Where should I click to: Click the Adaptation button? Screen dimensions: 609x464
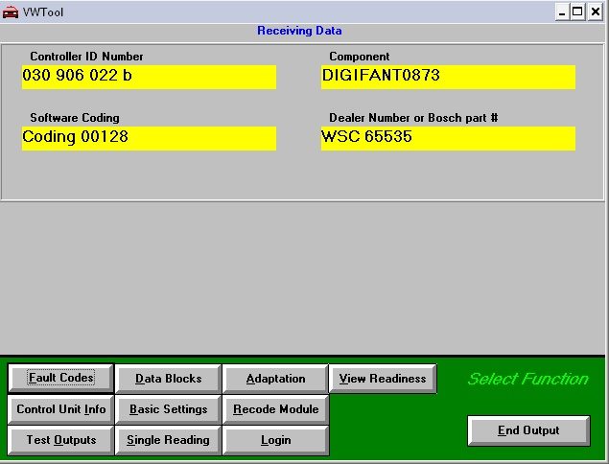275,379
